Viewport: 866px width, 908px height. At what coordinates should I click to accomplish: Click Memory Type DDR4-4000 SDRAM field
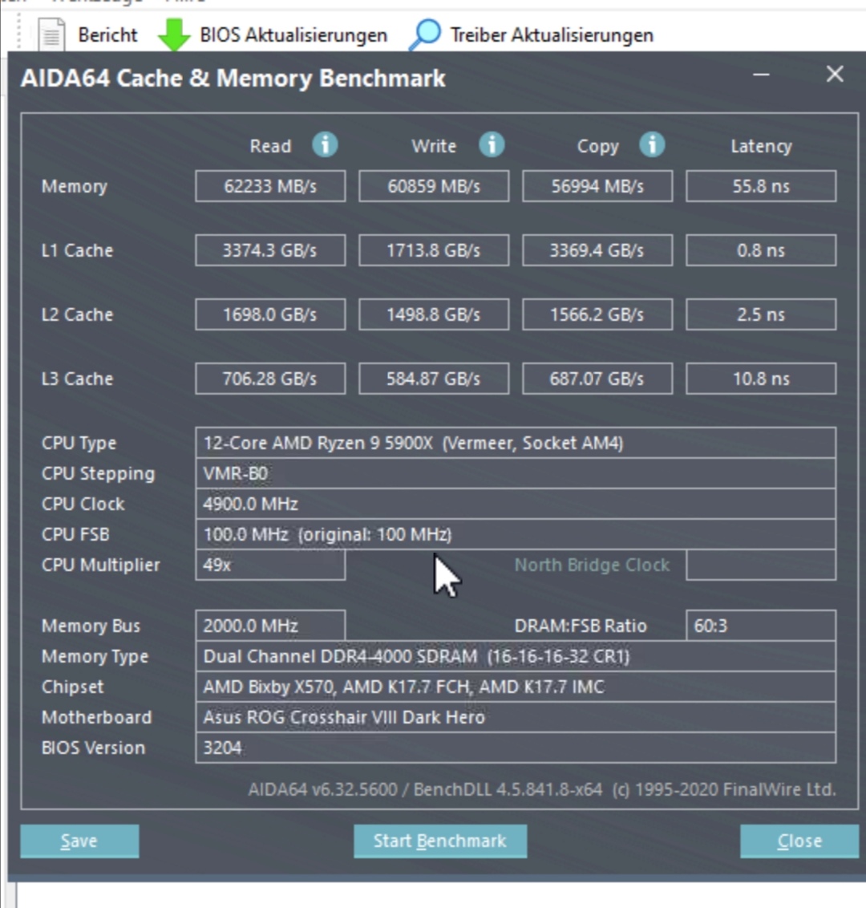click(x=516, y=656)
